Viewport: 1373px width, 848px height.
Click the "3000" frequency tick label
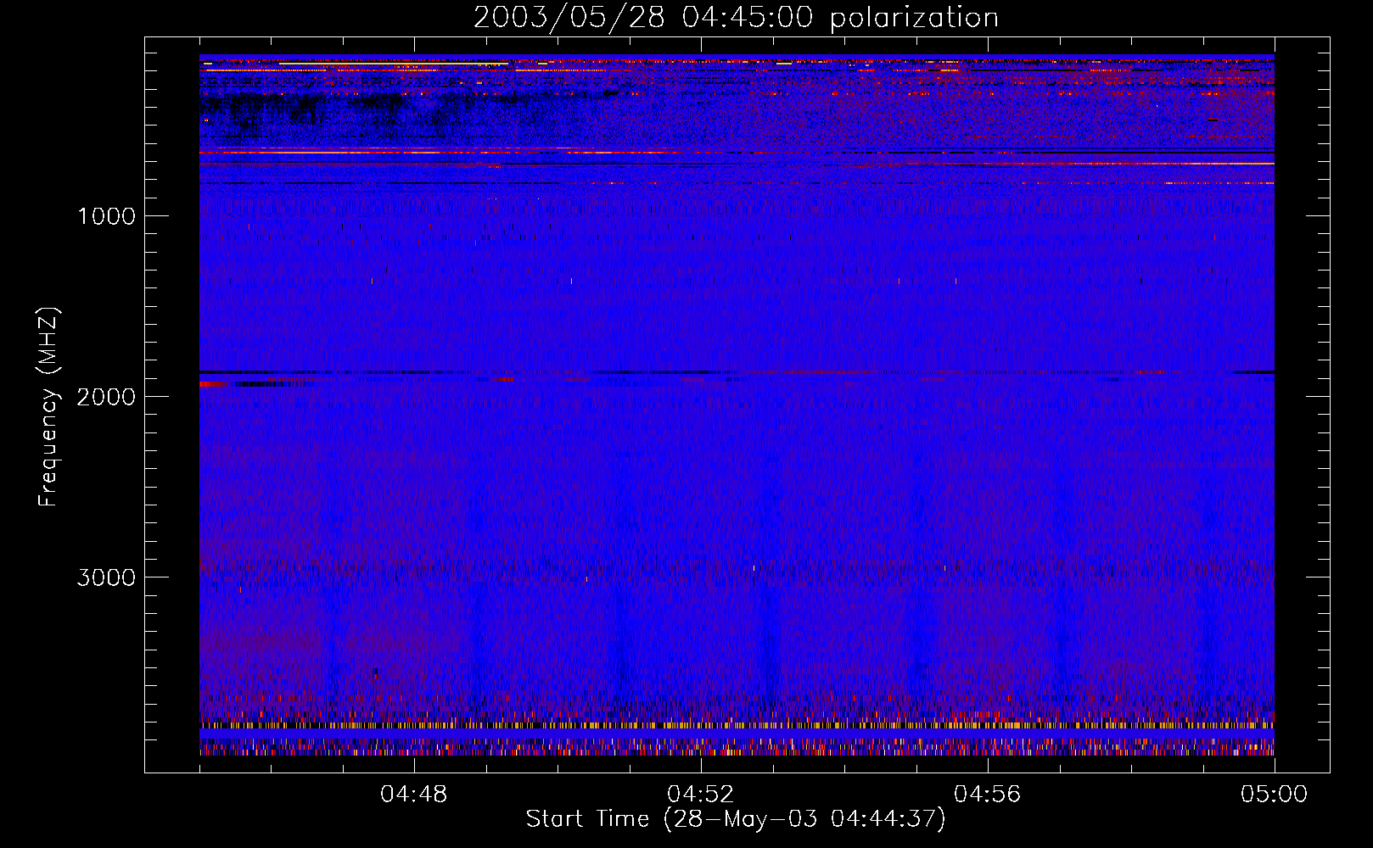pyautogui.click(x=106, y=577)
